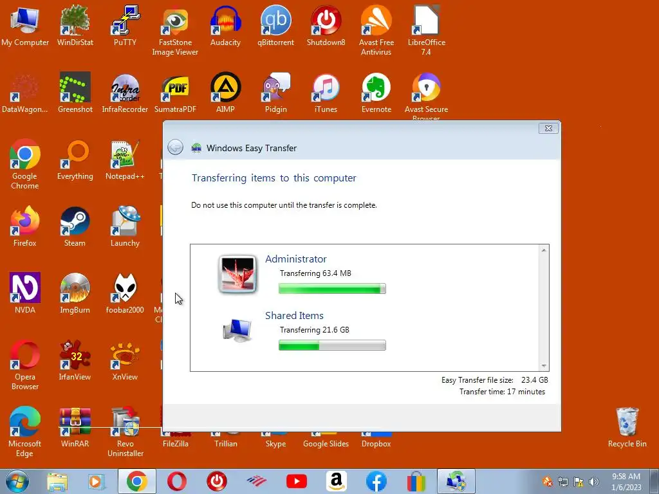Switch to Chrome on the taskbar
This screenshot has width=659, height=494.
click(x=137, y=481)
